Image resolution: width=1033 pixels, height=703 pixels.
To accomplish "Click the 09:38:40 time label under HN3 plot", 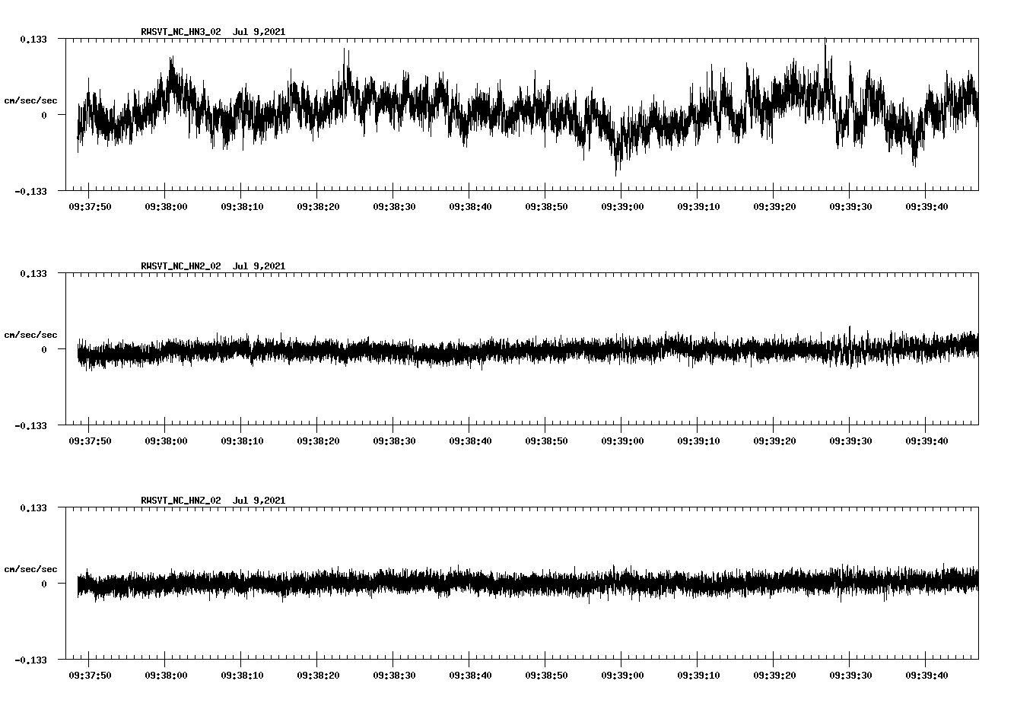I will (470, 207).
